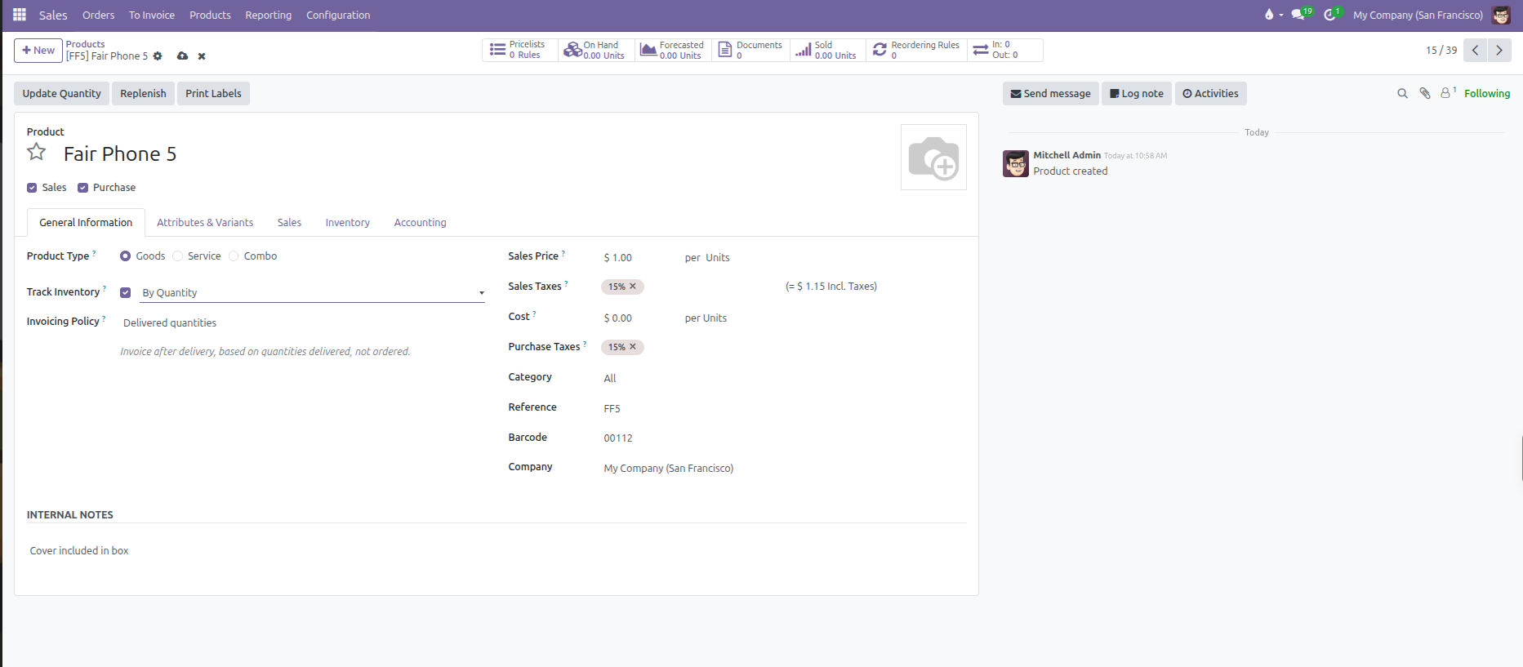Open Reordering Rules stat button
The height and width of the screenshot is (667, 1523).
(916, 50)
